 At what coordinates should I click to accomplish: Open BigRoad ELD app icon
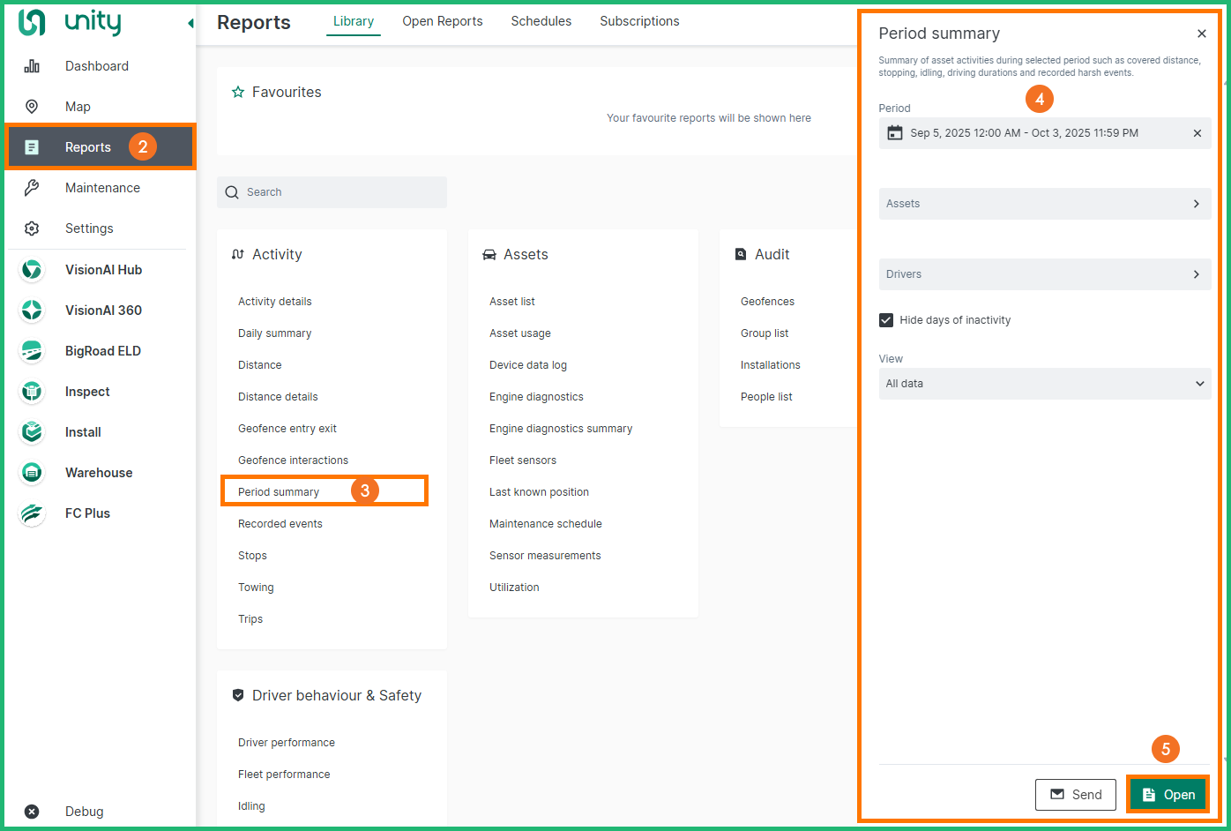point(32,351)
